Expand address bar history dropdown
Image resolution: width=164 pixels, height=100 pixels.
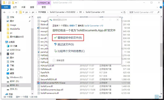[x=122, y=12]
